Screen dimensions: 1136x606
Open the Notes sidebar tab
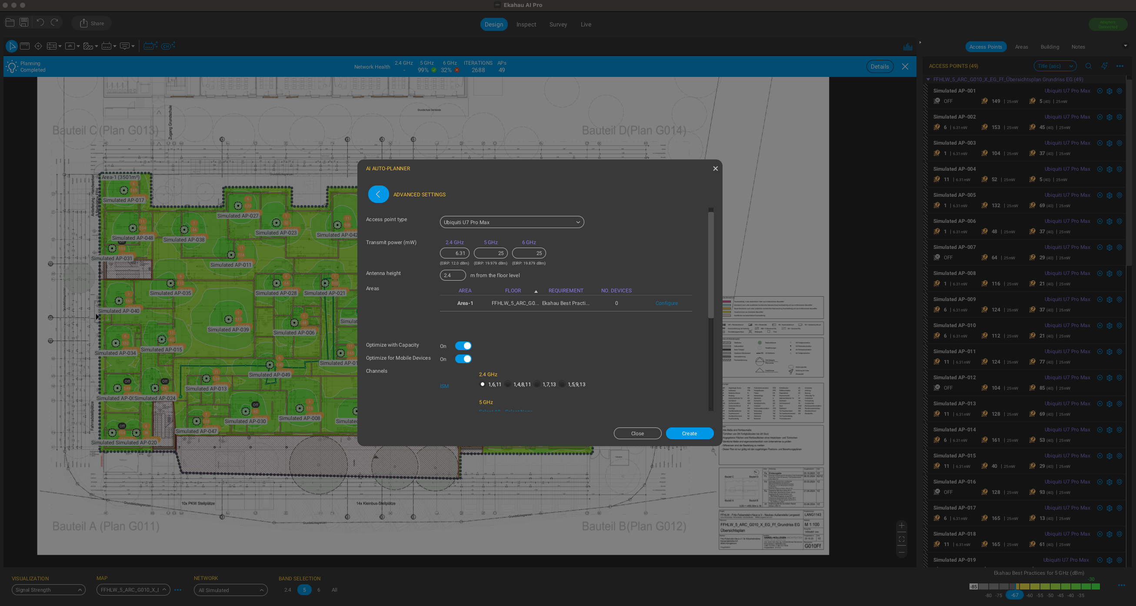[1078, 47]
